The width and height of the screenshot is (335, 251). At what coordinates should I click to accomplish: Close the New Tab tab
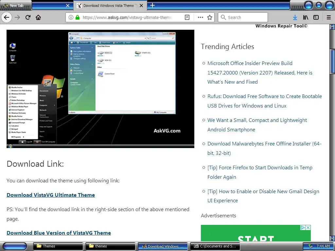(67, 6)
